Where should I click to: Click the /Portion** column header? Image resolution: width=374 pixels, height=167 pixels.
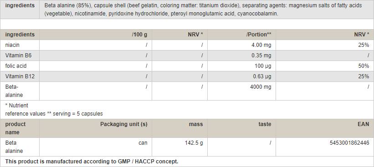pyautogui.click(x=259, y=35)
